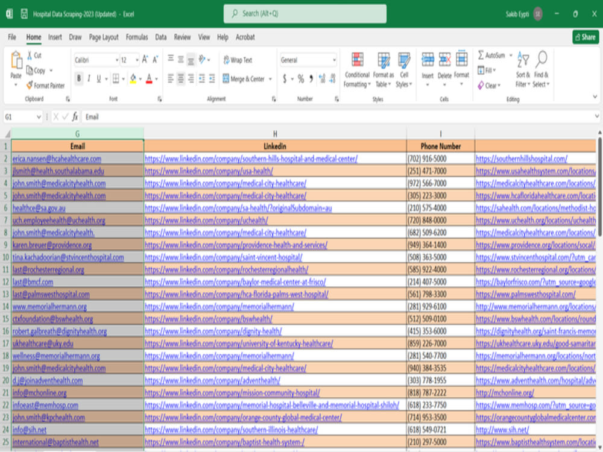Open Conditional Formatting
The height and width of the screenshot is (452, 603).
click(357, 71)
